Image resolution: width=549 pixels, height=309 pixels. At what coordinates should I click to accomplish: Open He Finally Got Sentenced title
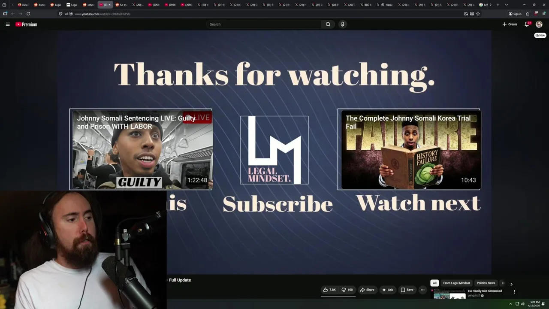[x=485, y=291]
